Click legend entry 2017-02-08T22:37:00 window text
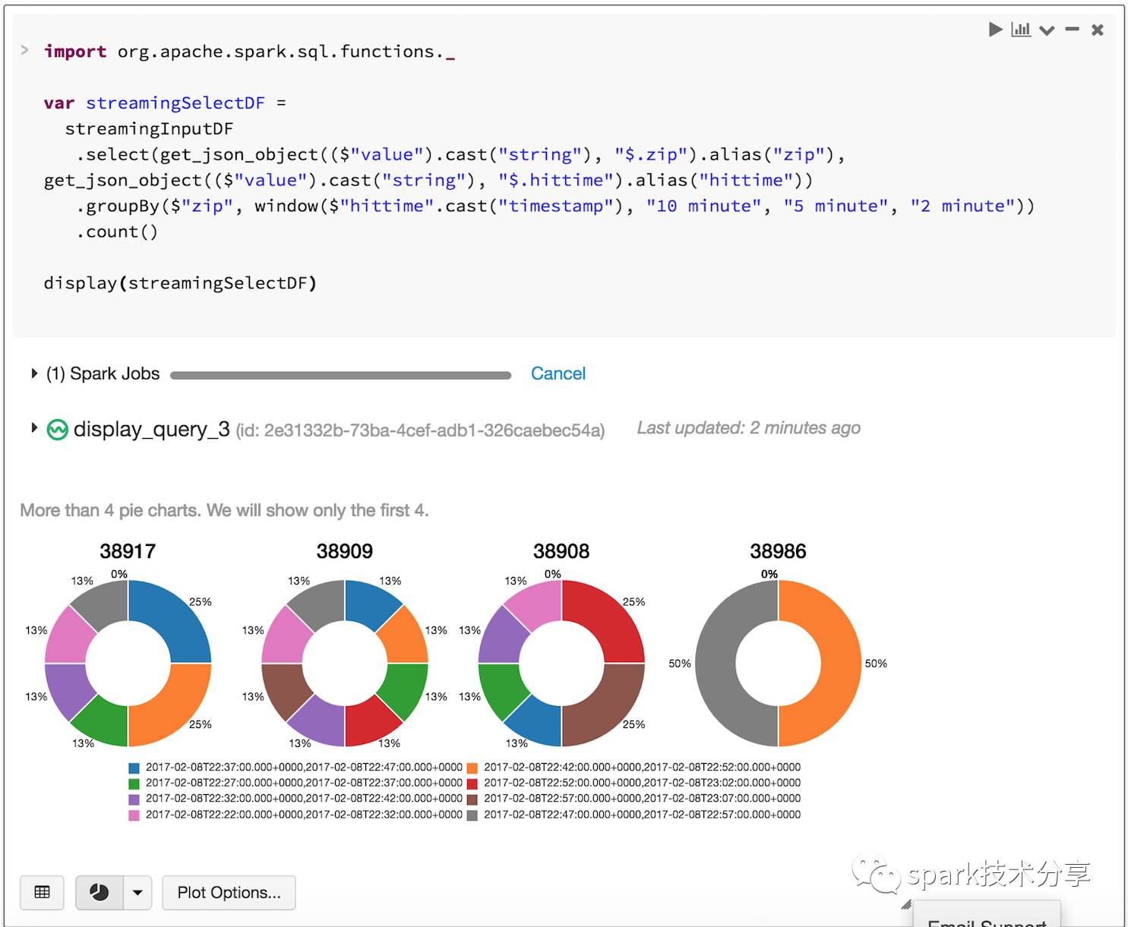 [x=304, y=768]
